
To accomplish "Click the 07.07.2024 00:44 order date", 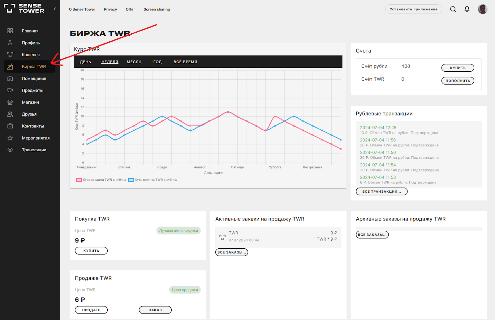I will (244, 240).
